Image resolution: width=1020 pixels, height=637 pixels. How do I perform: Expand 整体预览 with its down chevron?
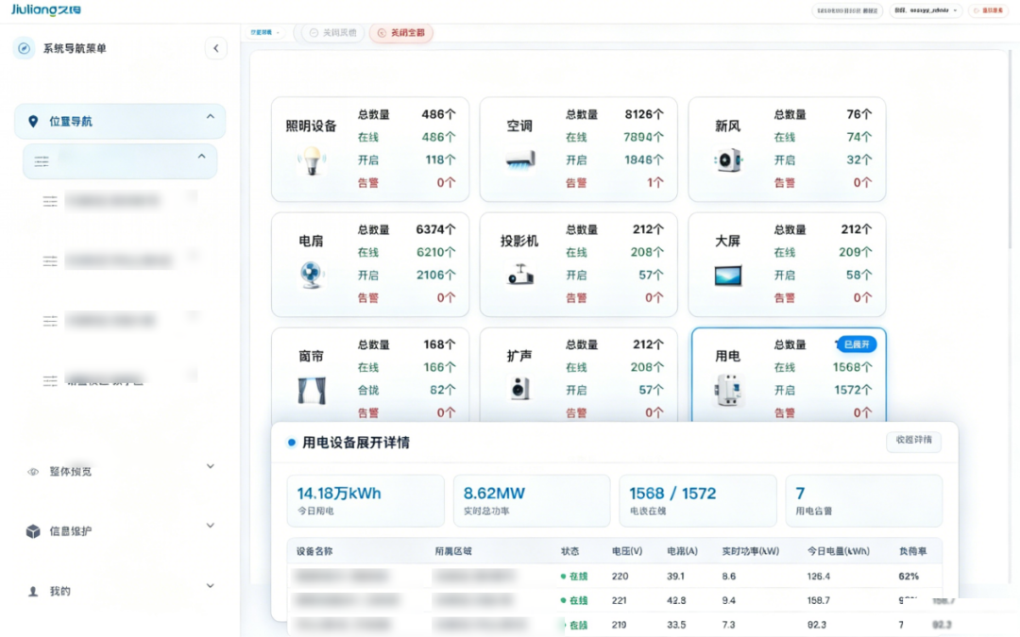click(x=210, y=466)
